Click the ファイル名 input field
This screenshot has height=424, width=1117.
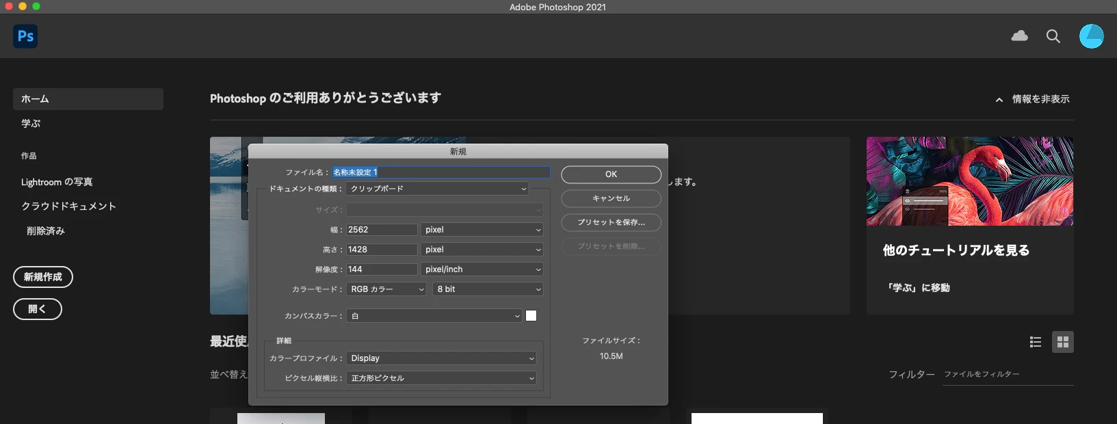441,172
